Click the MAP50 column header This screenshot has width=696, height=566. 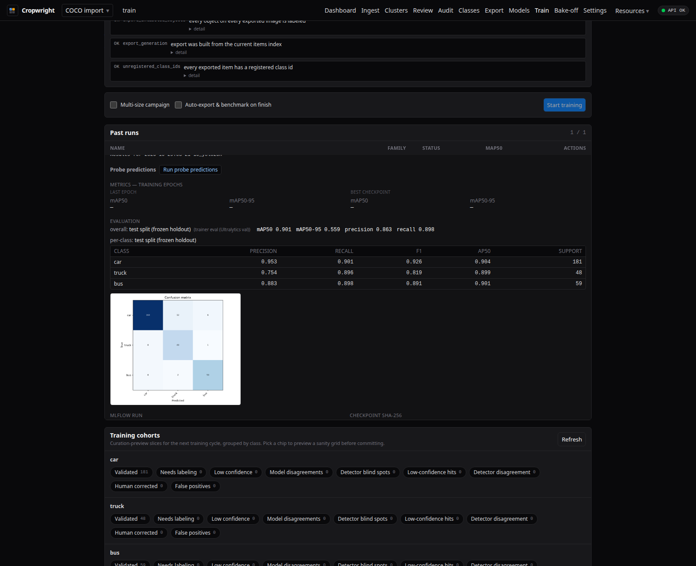point(494,148)
